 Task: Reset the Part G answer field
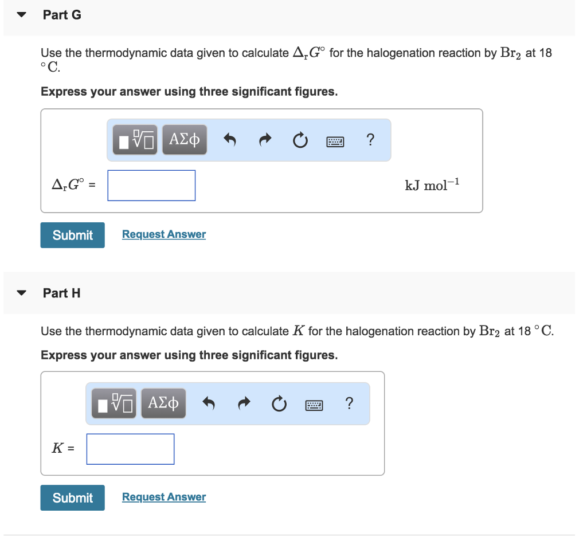300,140
